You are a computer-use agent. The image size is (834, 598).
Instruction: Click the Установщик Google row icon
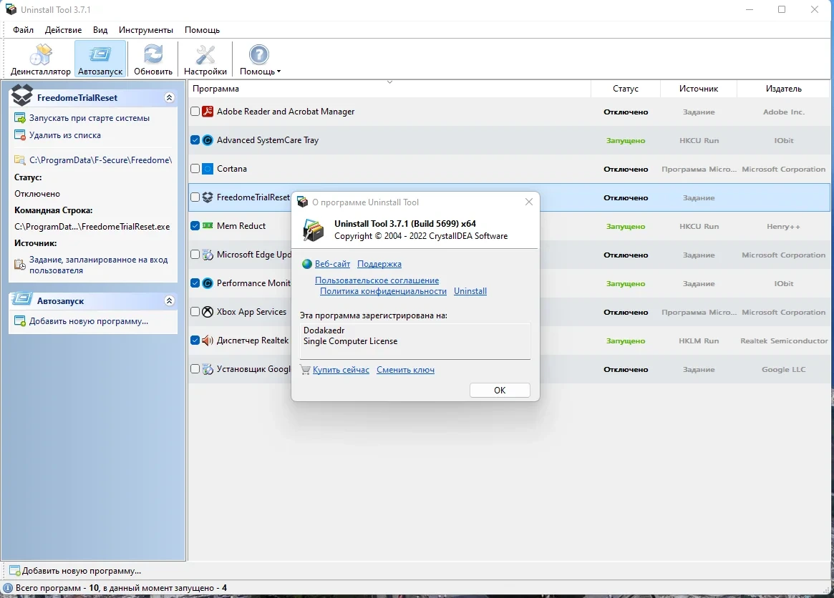(208, 369)
